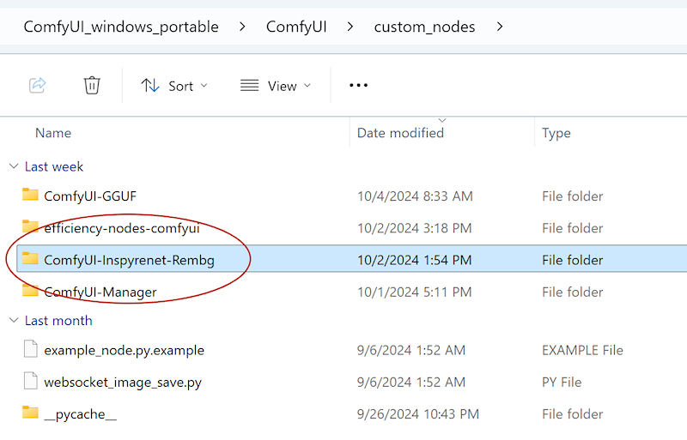The image size is (687, 440).
Task: Expand chevron after custom_nodes in breadcrumb
Action: coord(500,27)
